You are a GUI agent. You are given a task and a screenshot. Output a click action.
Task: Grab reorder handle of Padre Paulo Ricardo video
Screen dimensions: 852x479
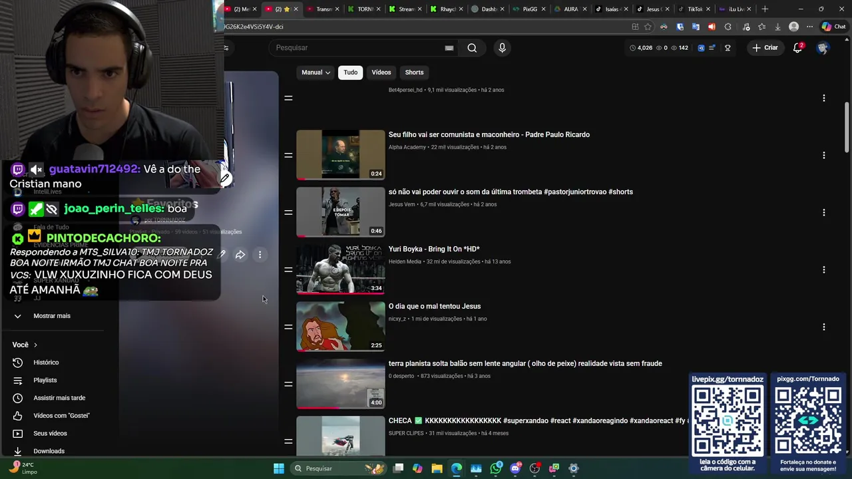click(x=288, y=155)
